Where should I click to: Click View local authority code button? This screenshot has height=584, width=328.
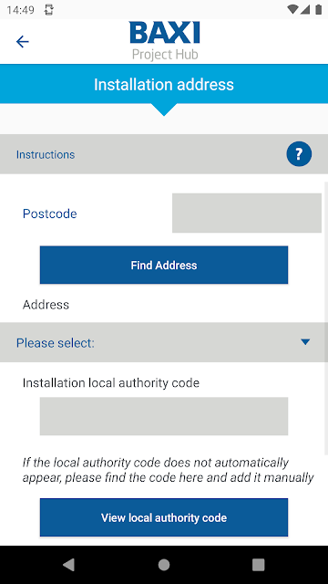(x=164, y=517)
